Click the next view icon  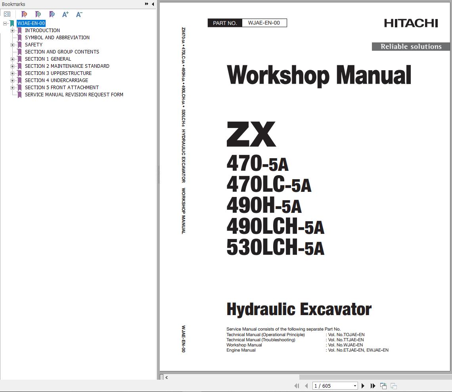[394, 386]
